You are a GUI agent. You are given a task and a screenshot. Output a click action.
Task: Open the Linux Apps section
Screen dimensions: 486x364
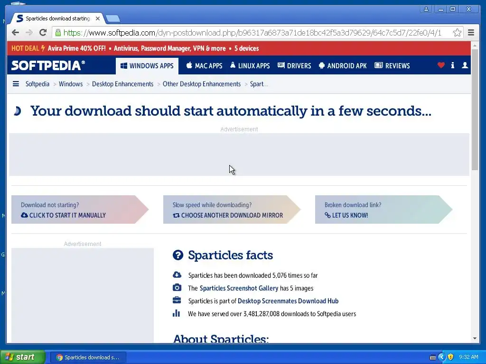(250, 65)
